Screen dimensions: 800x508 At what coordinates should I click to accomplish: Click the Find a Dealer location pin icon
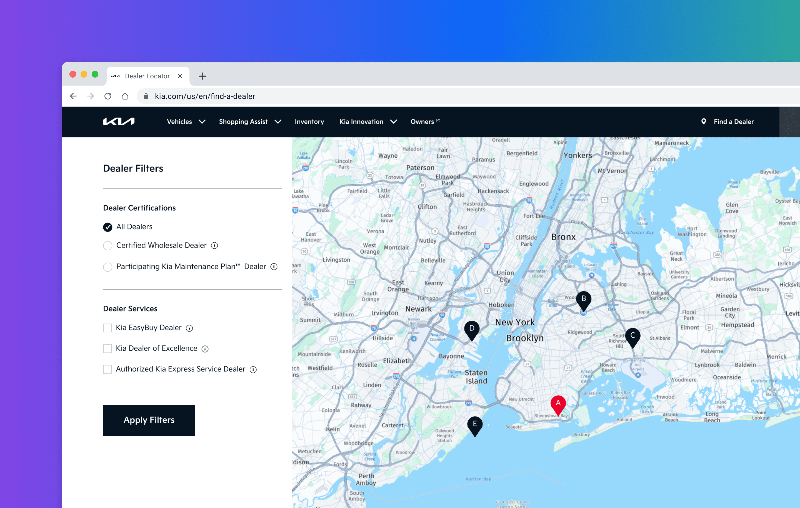pyautogui.click(x=704, y=121)
